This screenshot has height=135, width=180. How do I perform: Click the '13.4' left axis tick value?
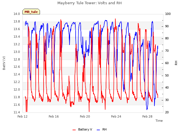pyautogui.click(x=17, y=37)
